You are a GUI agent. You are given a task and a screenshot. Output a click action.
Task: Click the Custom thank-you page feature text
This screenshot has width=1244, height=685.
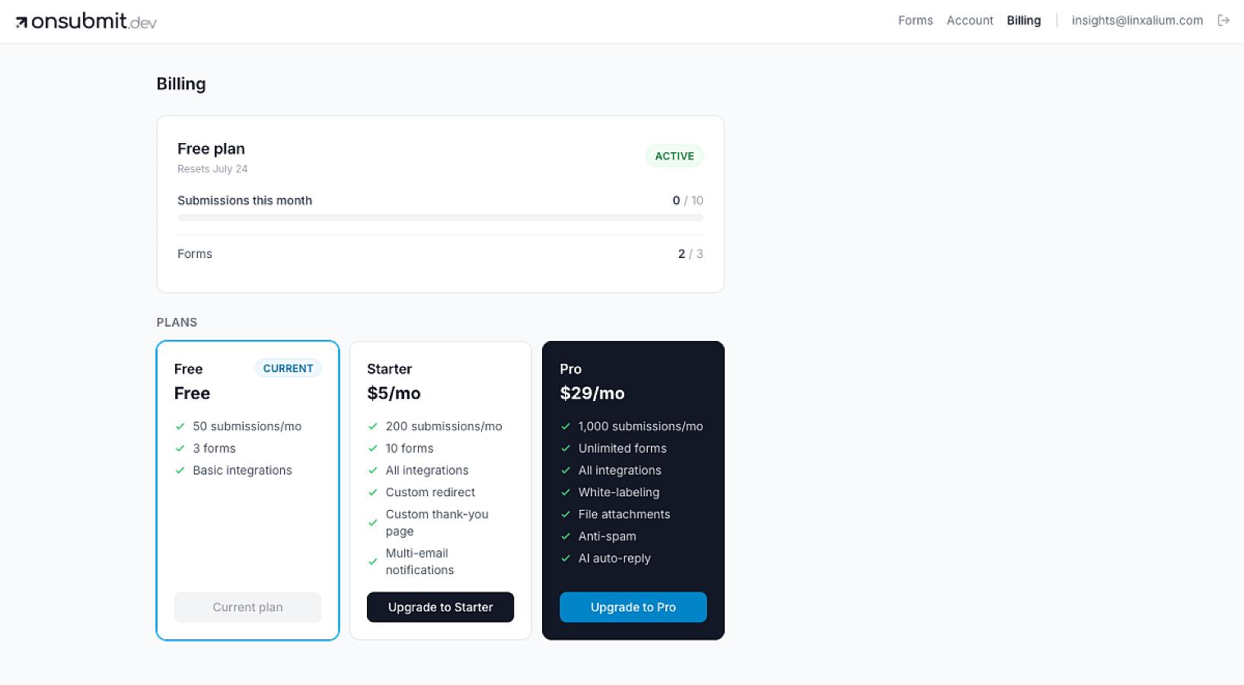point(437,523)
